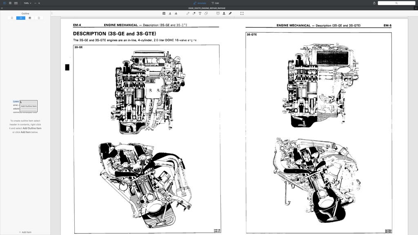Zoom out with the minus button
418x235 pixels.
35,3
